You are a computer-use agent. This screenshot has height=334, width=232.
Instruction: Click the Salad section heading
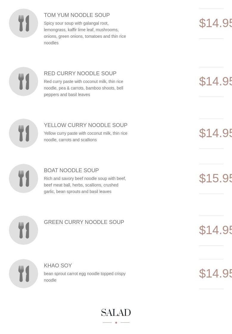pyautogui.click(x=116, y=313)
